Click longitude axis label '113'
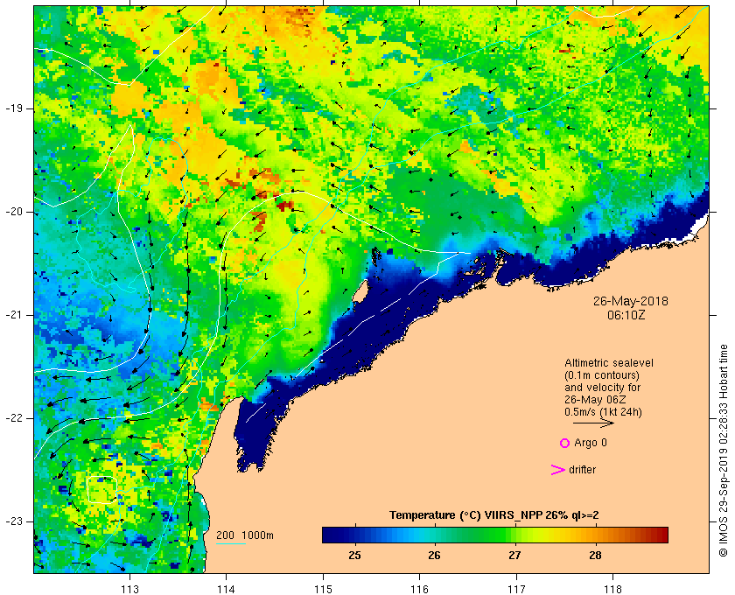Image resolution: width=735 pixels, height=595 pixels. (x=129, y=589)
